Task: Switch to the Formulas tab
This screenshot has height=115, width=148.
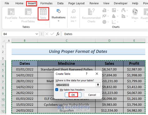Action: point(47,3)
